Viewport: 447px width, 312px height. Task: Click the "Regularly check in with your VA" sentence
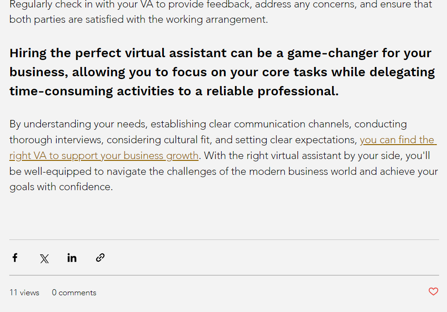84,5
